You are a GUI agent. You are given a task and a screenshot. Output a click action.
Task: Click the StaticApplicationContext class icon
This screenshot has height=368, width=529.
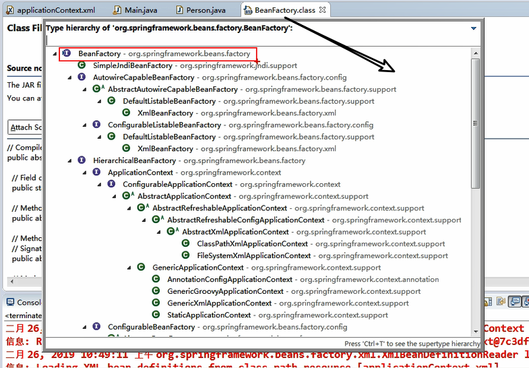[156, 314]
